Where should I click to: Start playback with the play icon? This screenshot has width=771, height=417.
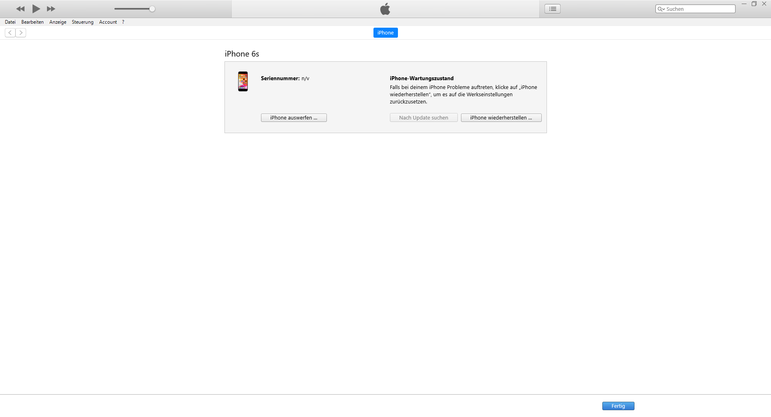coord(36,9)
